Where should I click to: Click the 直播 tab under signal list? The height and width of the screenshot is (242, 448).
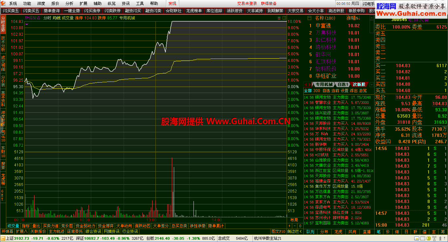(x=367, y=232)
